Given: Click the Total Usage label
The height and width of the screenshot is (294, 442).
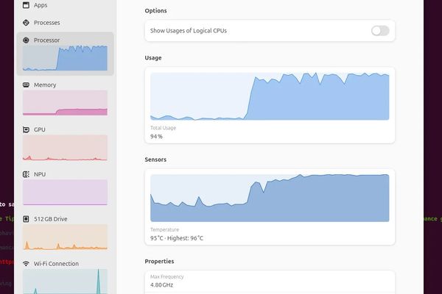Looking at the screenshot, I should pos(164,128).
